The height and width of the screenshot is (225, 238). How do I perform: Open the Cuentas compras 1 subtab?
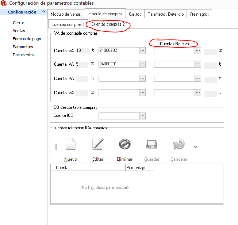[68, 24]
